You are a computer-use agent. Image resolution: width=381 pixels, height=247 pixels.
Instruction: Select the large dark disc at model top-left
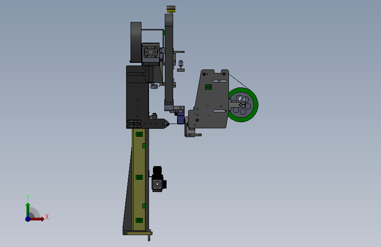[x=136, y=42]
